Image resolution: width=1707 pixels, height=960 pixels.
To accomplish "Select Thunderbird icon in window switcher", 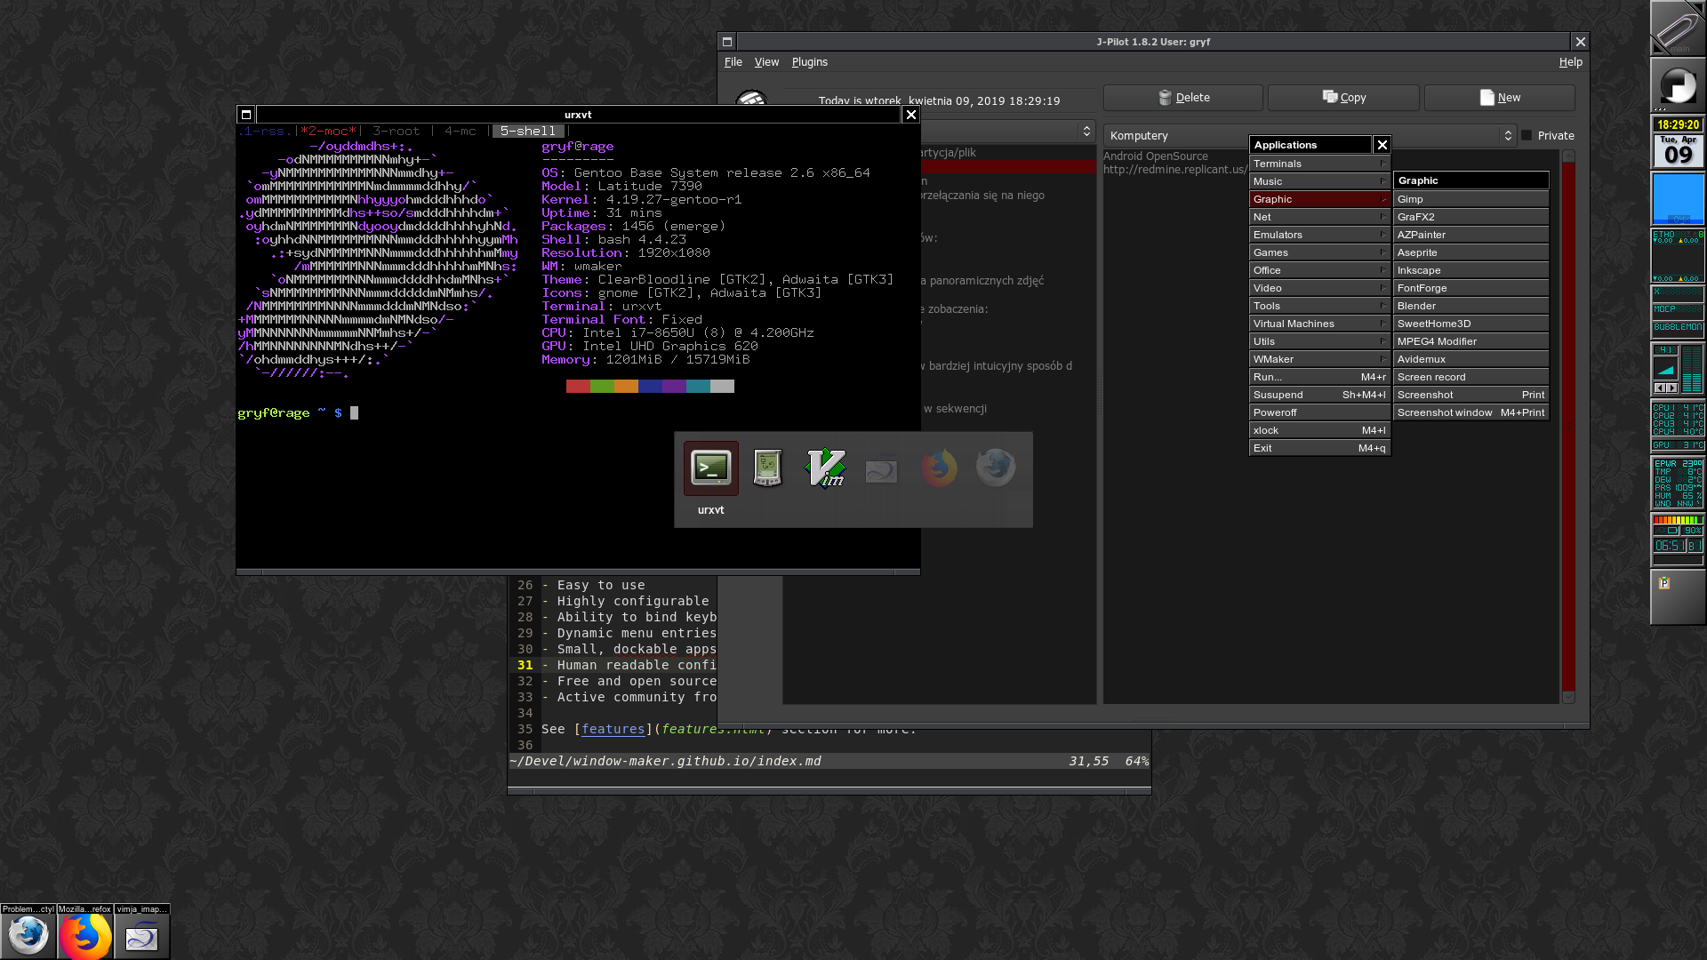I will (x=995, y=468).
